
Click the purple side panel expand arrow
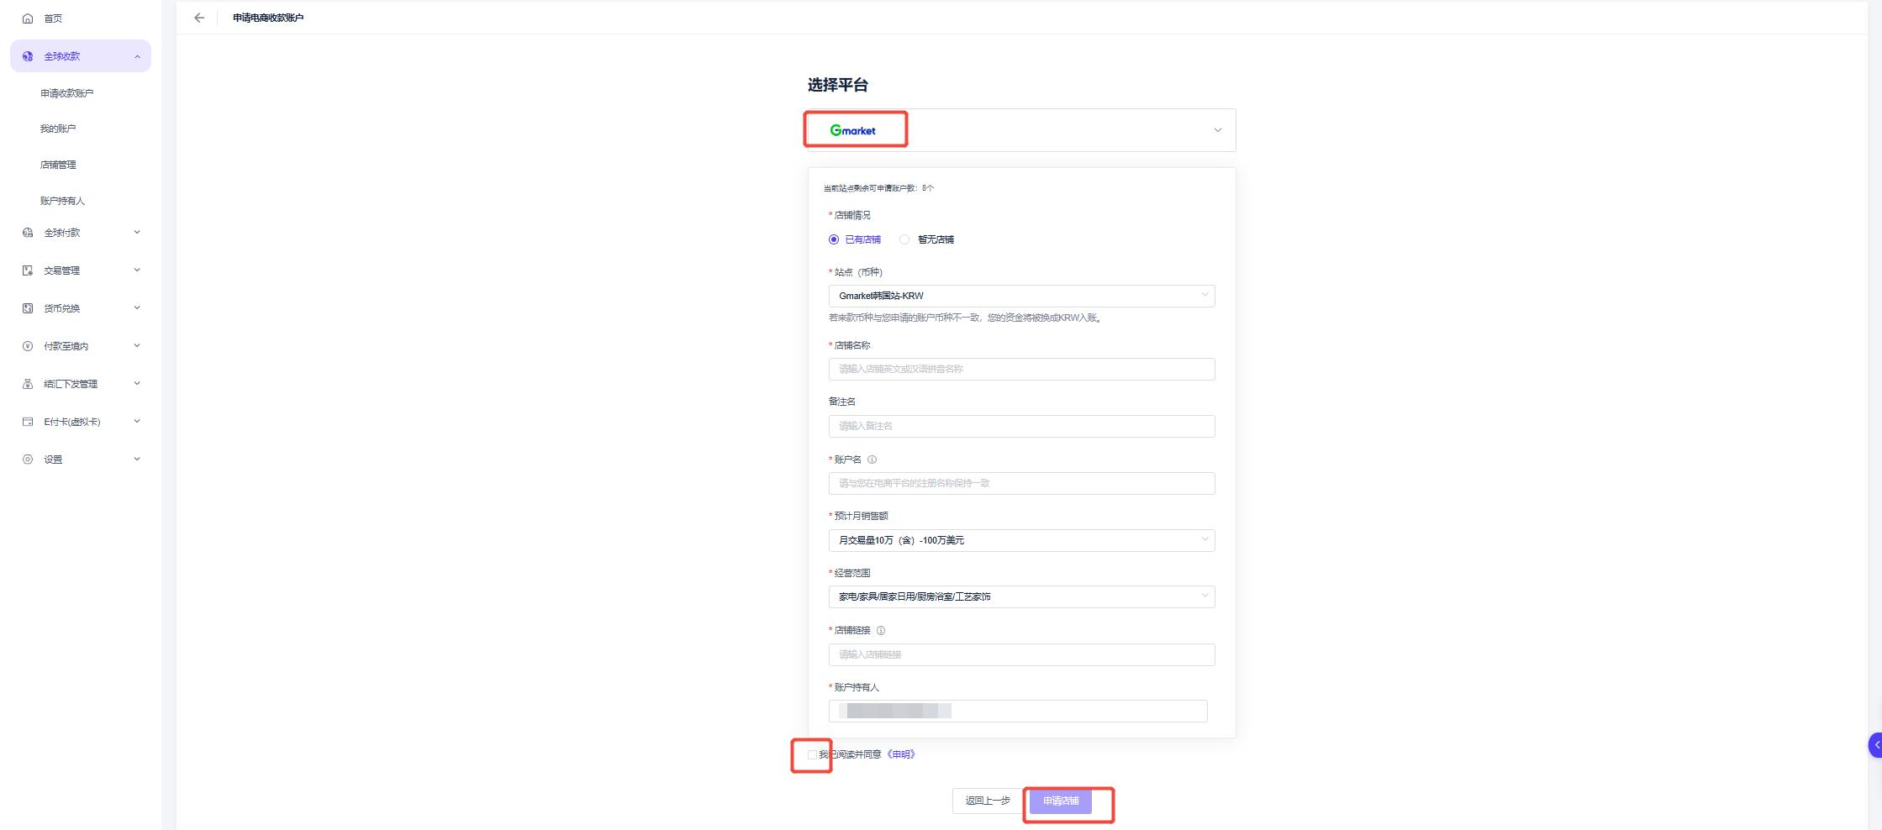[x=1875, y=745]
